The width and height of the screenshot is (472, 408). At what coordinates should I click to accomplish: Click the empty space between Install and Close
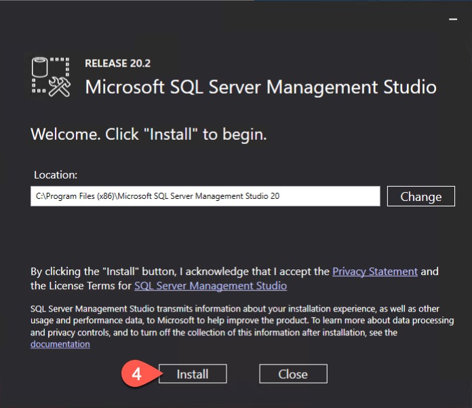(x=243, y=374)
